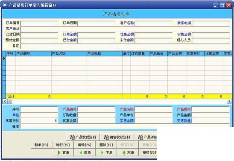
Task: Create new order with 新单[F3]
Action: (41, 145)
